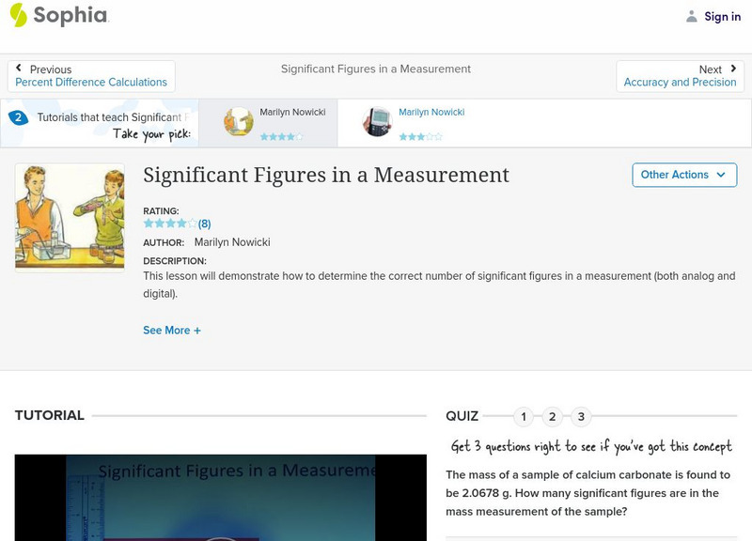Click the Previous left arrow icon

tap(19, 68)
